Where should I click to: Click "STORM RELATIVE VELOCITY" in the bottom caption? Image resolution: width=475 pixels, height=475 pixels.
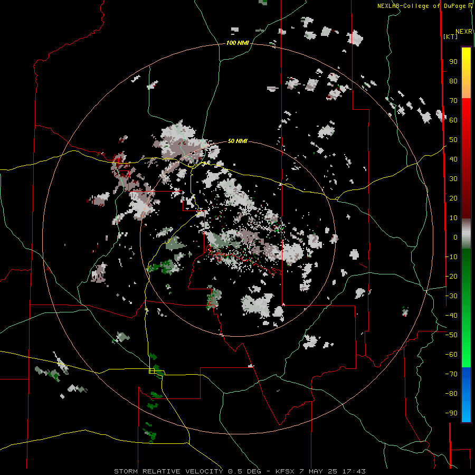tap(168, 471)
